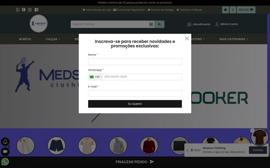Close the newsletter signup popup
The image size is (270, 168).
click(187, 38)
